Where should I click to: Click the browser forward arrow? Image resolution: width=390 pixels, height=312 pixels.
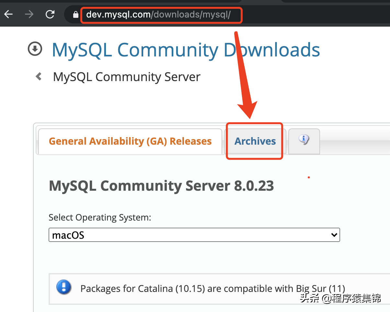coord(29,14)
